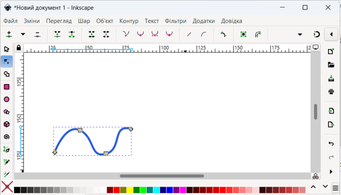341x195 pixels.
Task: Click the Save document icon
Action: tap(331, 78)
